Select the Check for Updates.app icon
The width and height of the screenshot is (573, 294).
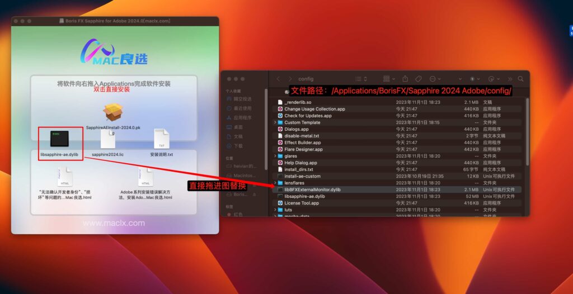click(x=280, y=116)
